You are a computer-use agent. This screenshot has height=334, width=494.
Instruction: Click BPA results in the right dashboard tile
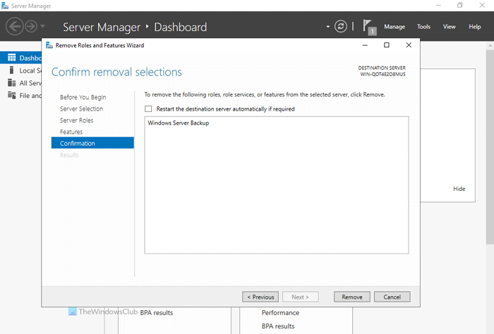278,326
